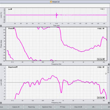
Task: Click the dB + button
Action: click(x=94, y=107)
